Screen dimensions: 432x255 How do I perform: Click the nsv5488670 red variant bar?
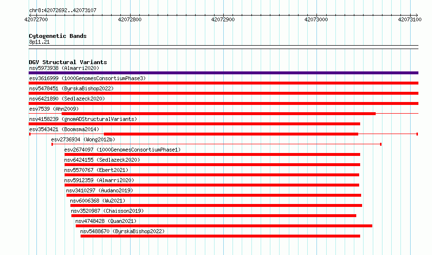(x=220, y=236)
